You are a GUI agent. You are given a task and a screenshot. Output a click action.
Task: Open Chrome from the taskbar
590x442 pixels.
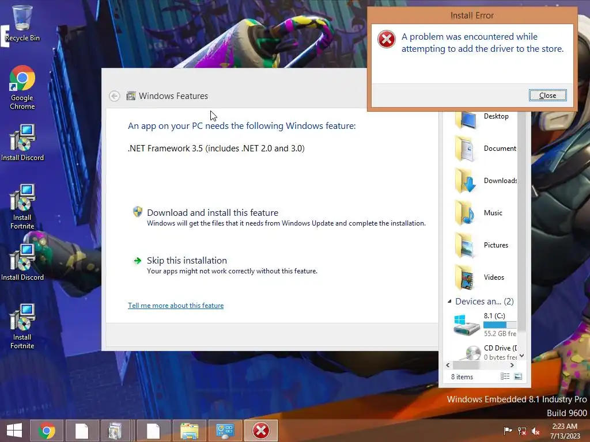[46, 430]
